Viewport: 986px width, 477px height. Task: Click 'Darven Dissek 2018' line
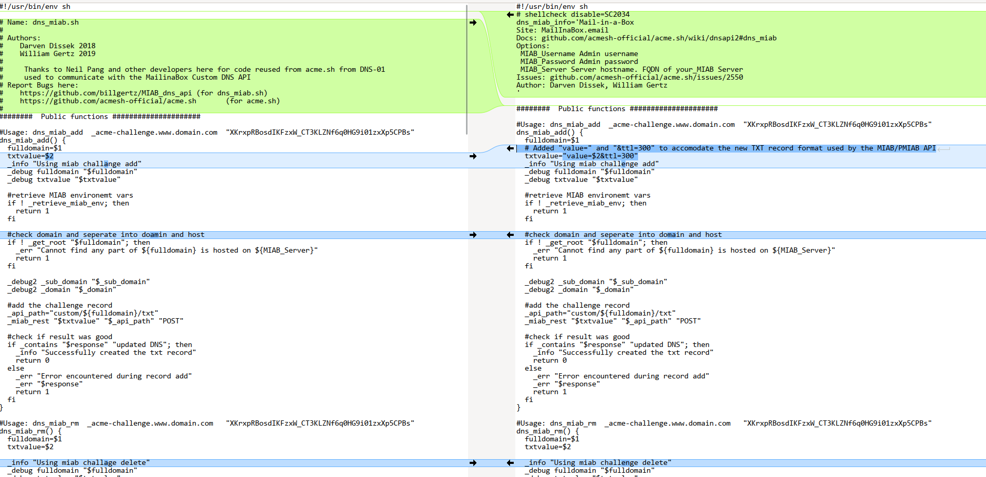[x=58, y=46]
